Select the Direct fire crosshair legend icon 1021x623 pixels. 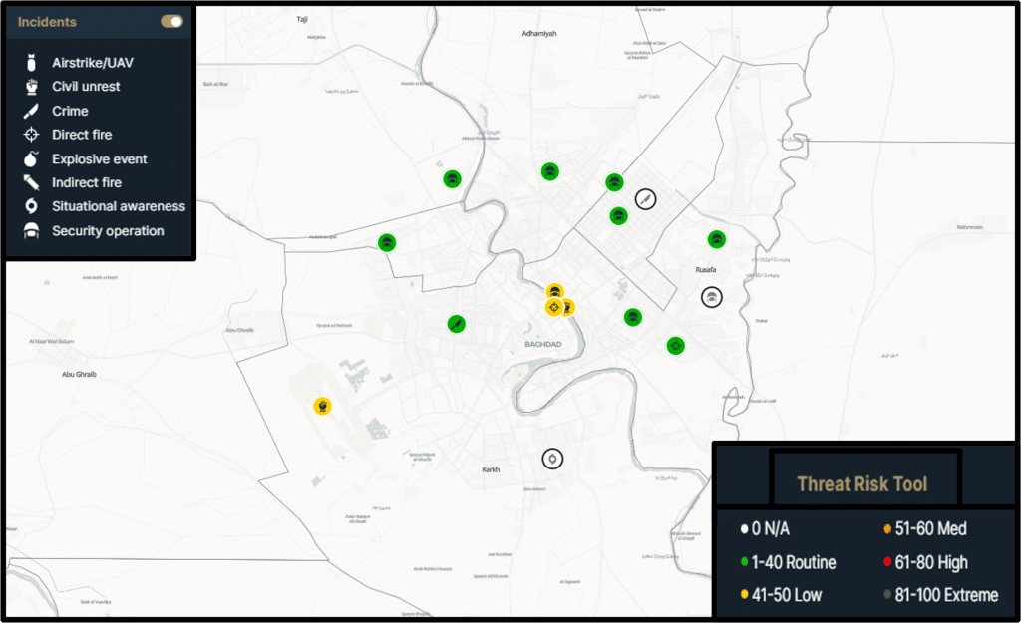pyautogui.click(x=31, y=135)
